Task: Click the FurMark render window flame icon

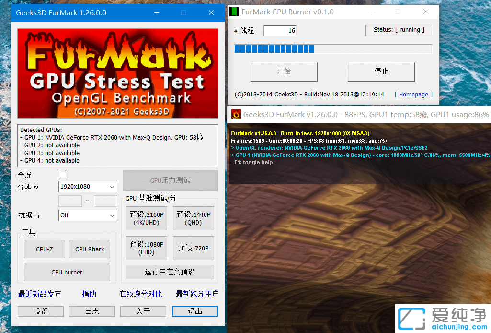Action: [236, 115]
